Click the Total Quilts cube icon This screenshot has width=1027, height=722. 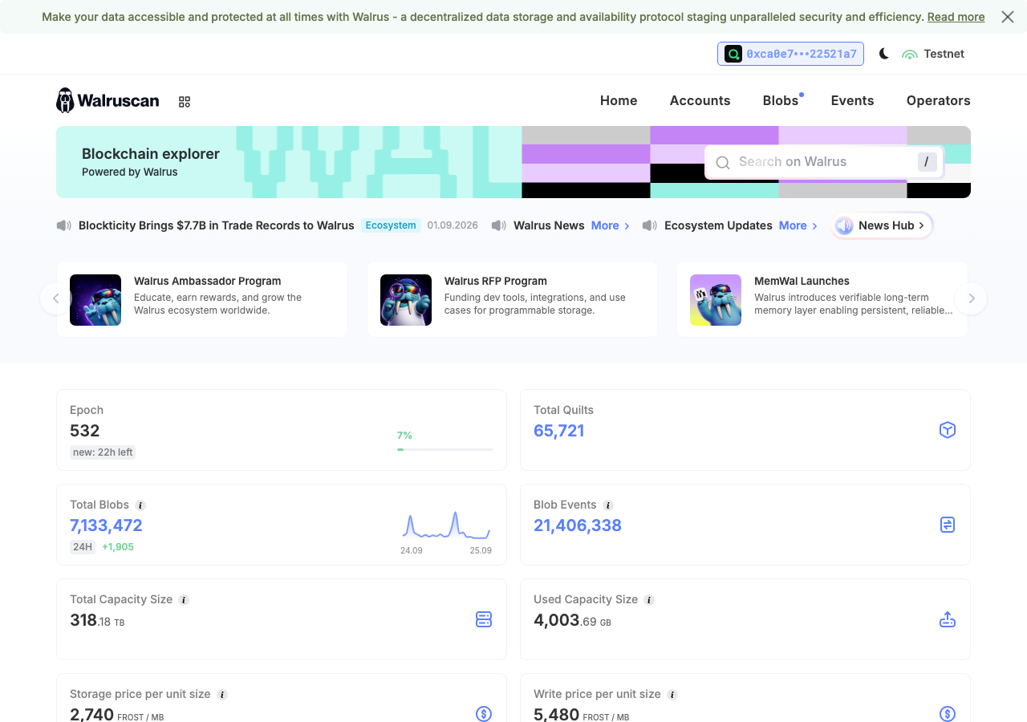click(x=948, y=430)
